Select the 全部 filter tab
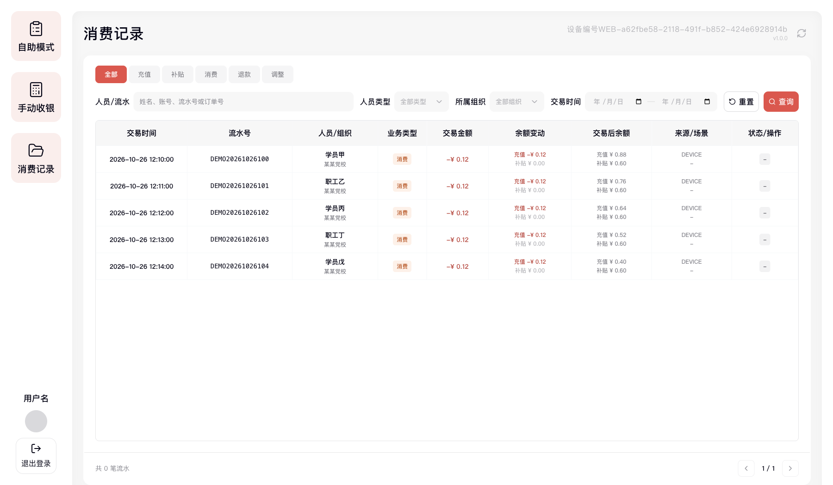This screenshot has height=485, width=833. pyautogui.click(x=111, y=74)
